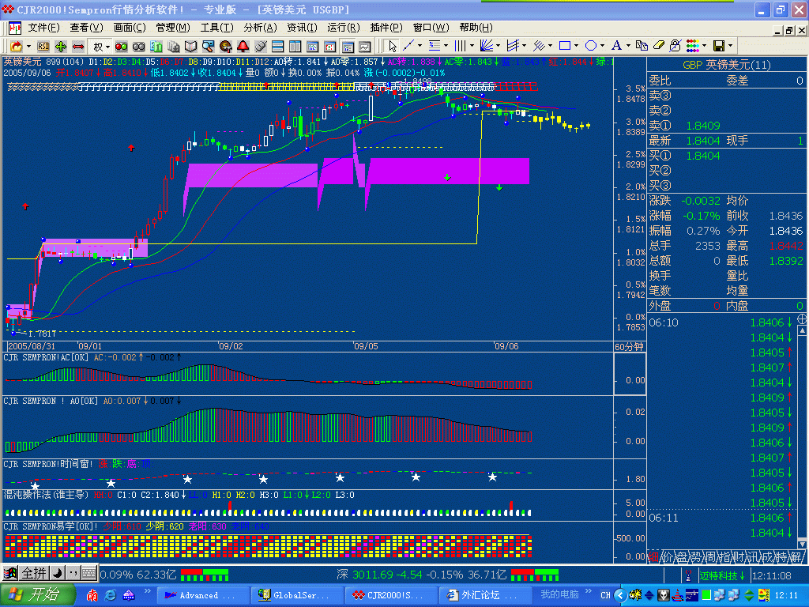Select the text annotation A tool
This screenshot has width=809, height=607.
tap(616, 47)
